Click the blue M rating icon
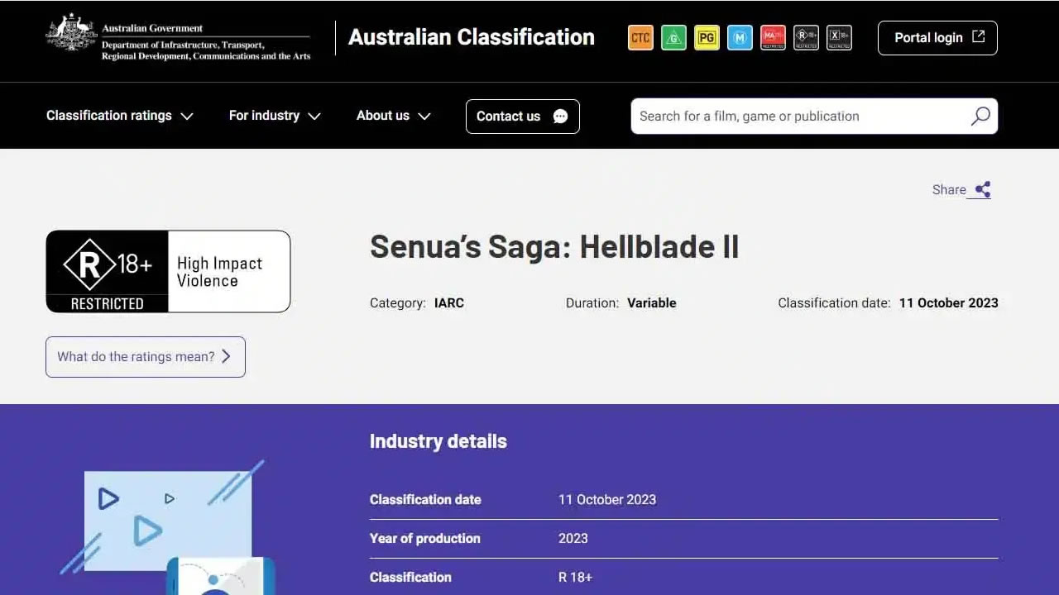 click(740, 38)
